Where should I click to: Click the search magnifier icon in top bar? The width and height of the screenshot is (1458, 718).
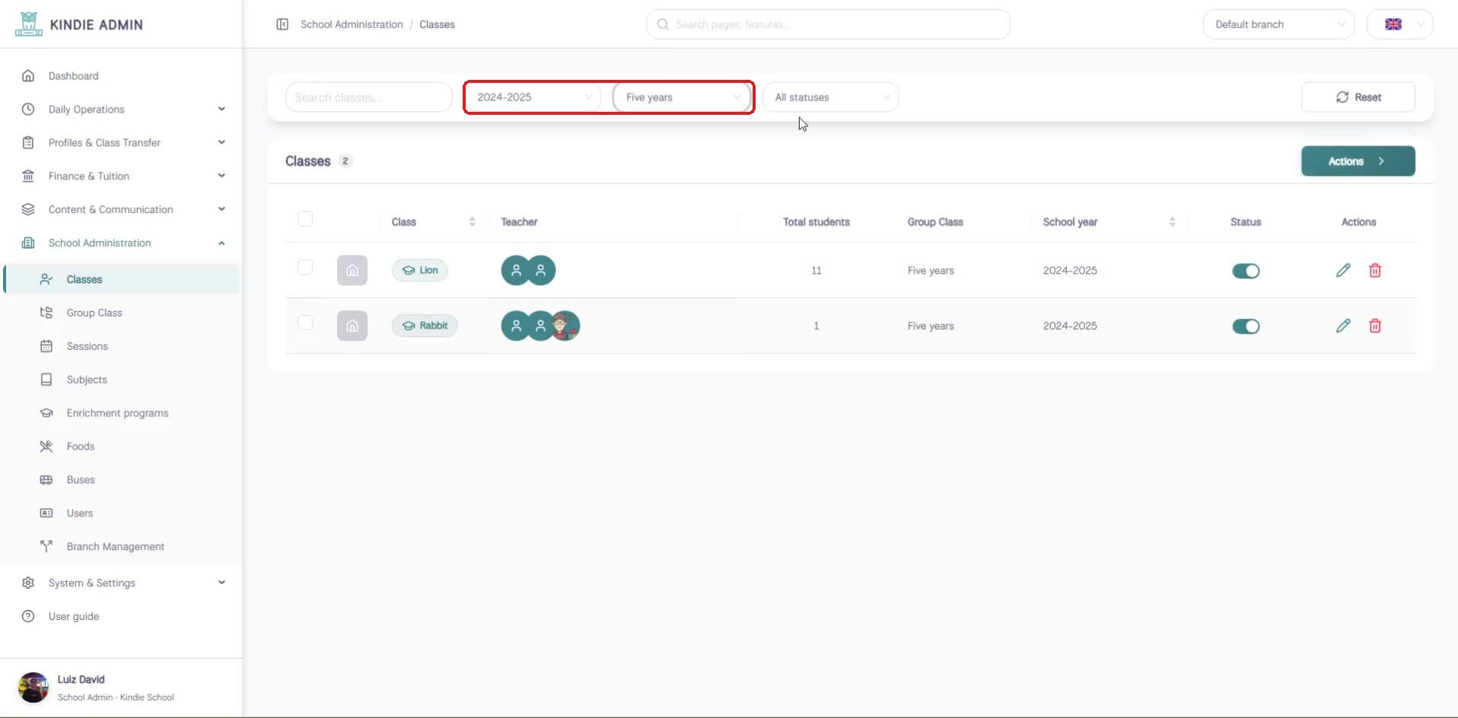click(663, 24)
